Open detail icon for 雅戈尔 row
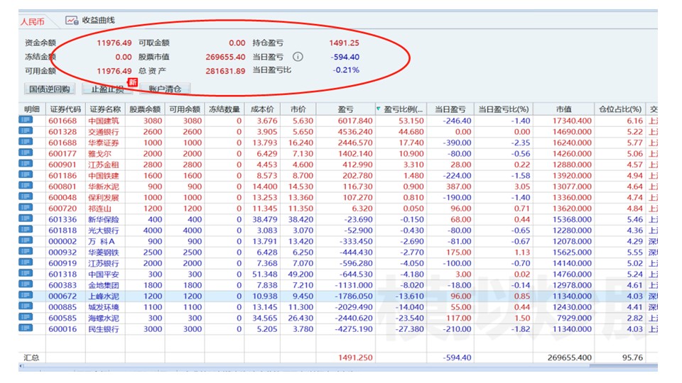Screen dimensions: 682x383 pyautogui.click(x=26, y=153)
